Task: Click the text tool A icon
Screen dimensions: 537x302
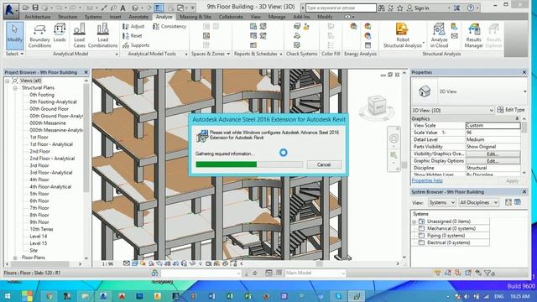Action: pyautogui.click(x=123, y=8)
